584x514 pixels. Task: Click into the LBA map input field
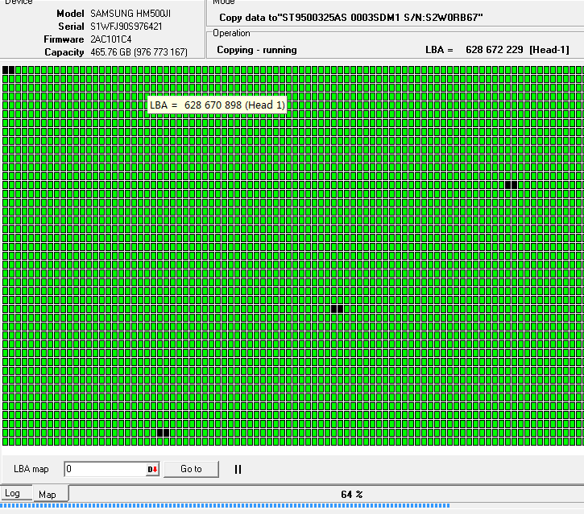click(x=105, y=469)
